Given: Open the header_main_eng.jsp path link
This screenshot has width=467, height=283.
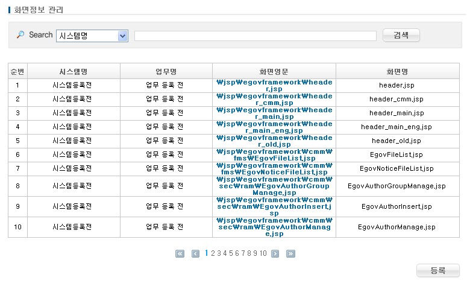Looking at the screenshot, I should coord(274,127).
